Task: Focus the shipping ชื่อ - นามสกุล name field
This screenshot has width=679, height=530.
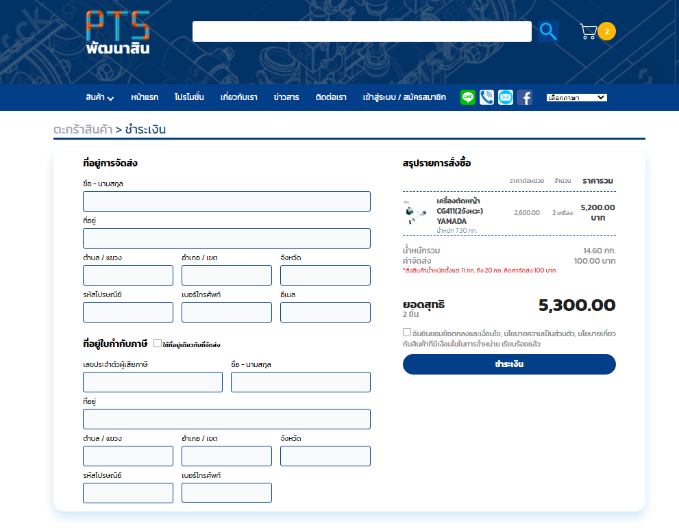Action: [x=226, y=201]
